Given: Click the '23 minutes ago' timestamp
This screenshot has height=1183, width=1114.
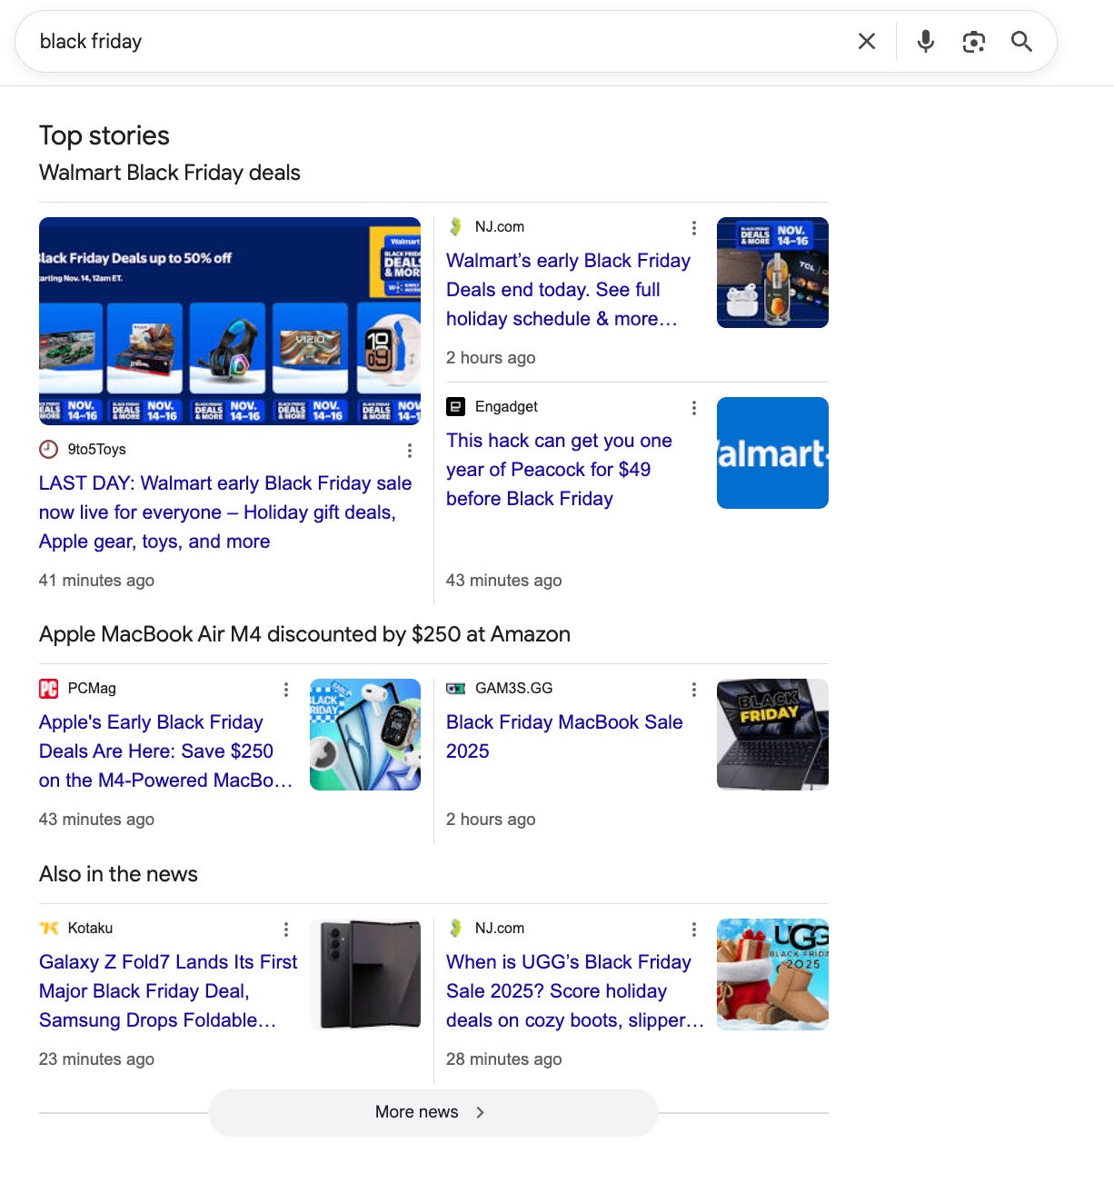Looking at the screenshot, I should click(x=96, y=1059).
